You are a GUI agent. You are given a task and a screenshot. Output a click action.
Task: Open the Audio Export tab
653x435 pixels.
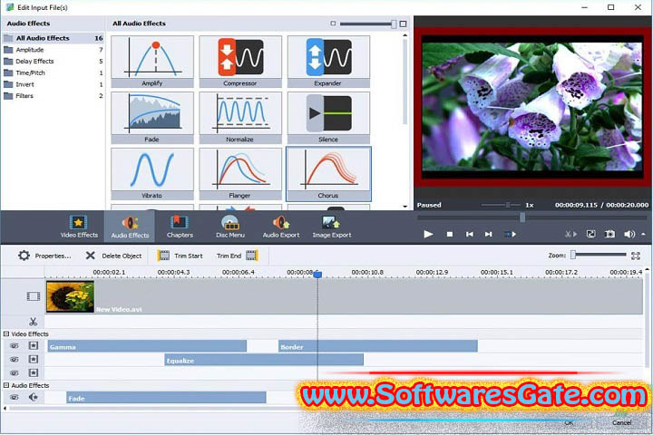click(280, 227)
